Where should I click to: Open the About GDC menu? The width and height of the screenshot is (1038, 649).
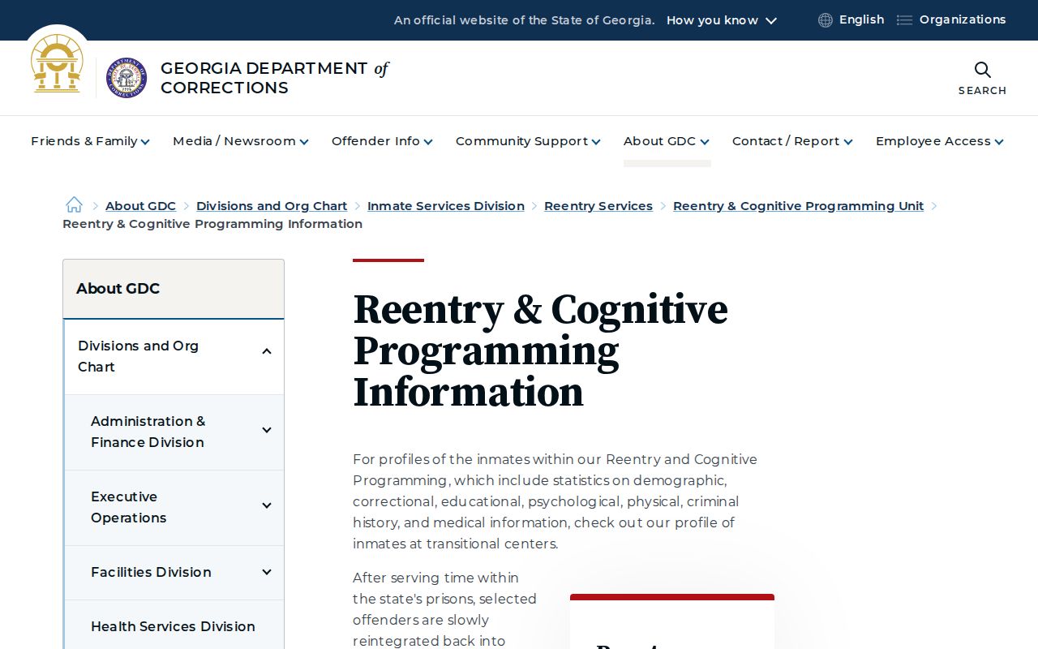pyautogui.click(x=667, y=141)
